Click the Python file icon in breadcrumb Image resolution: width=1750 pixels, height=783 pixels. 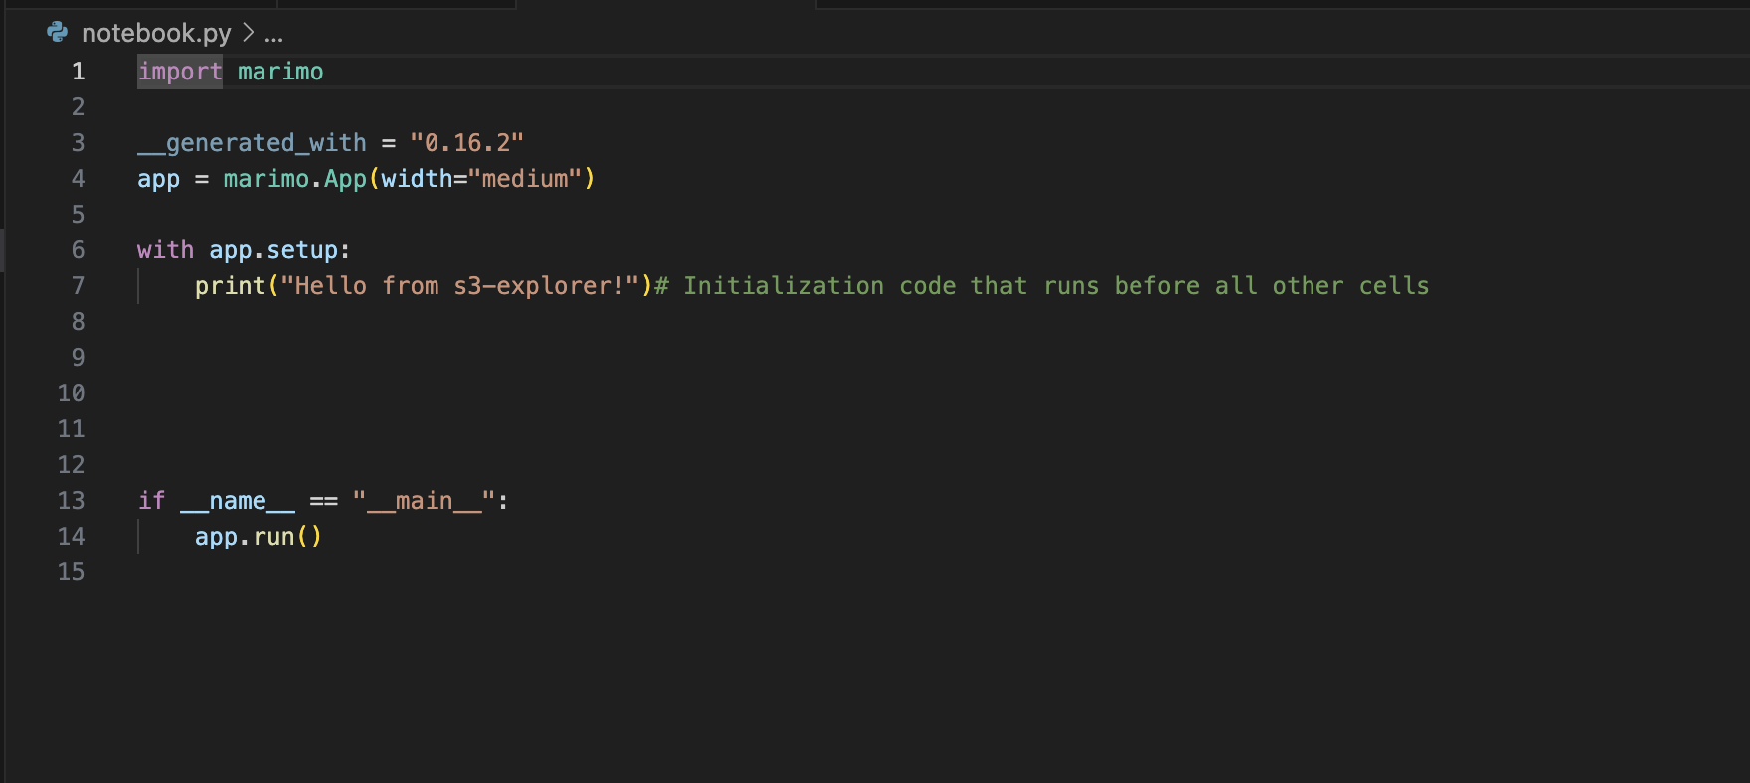(58, 33)
